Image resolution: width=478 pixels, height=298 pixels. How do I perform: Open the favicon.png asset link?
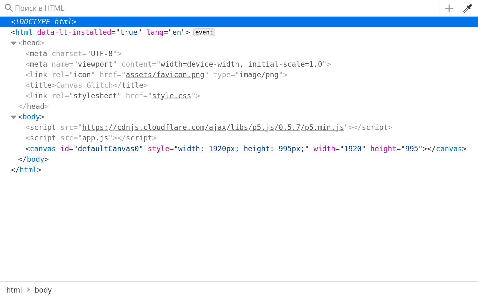[165, 74]
